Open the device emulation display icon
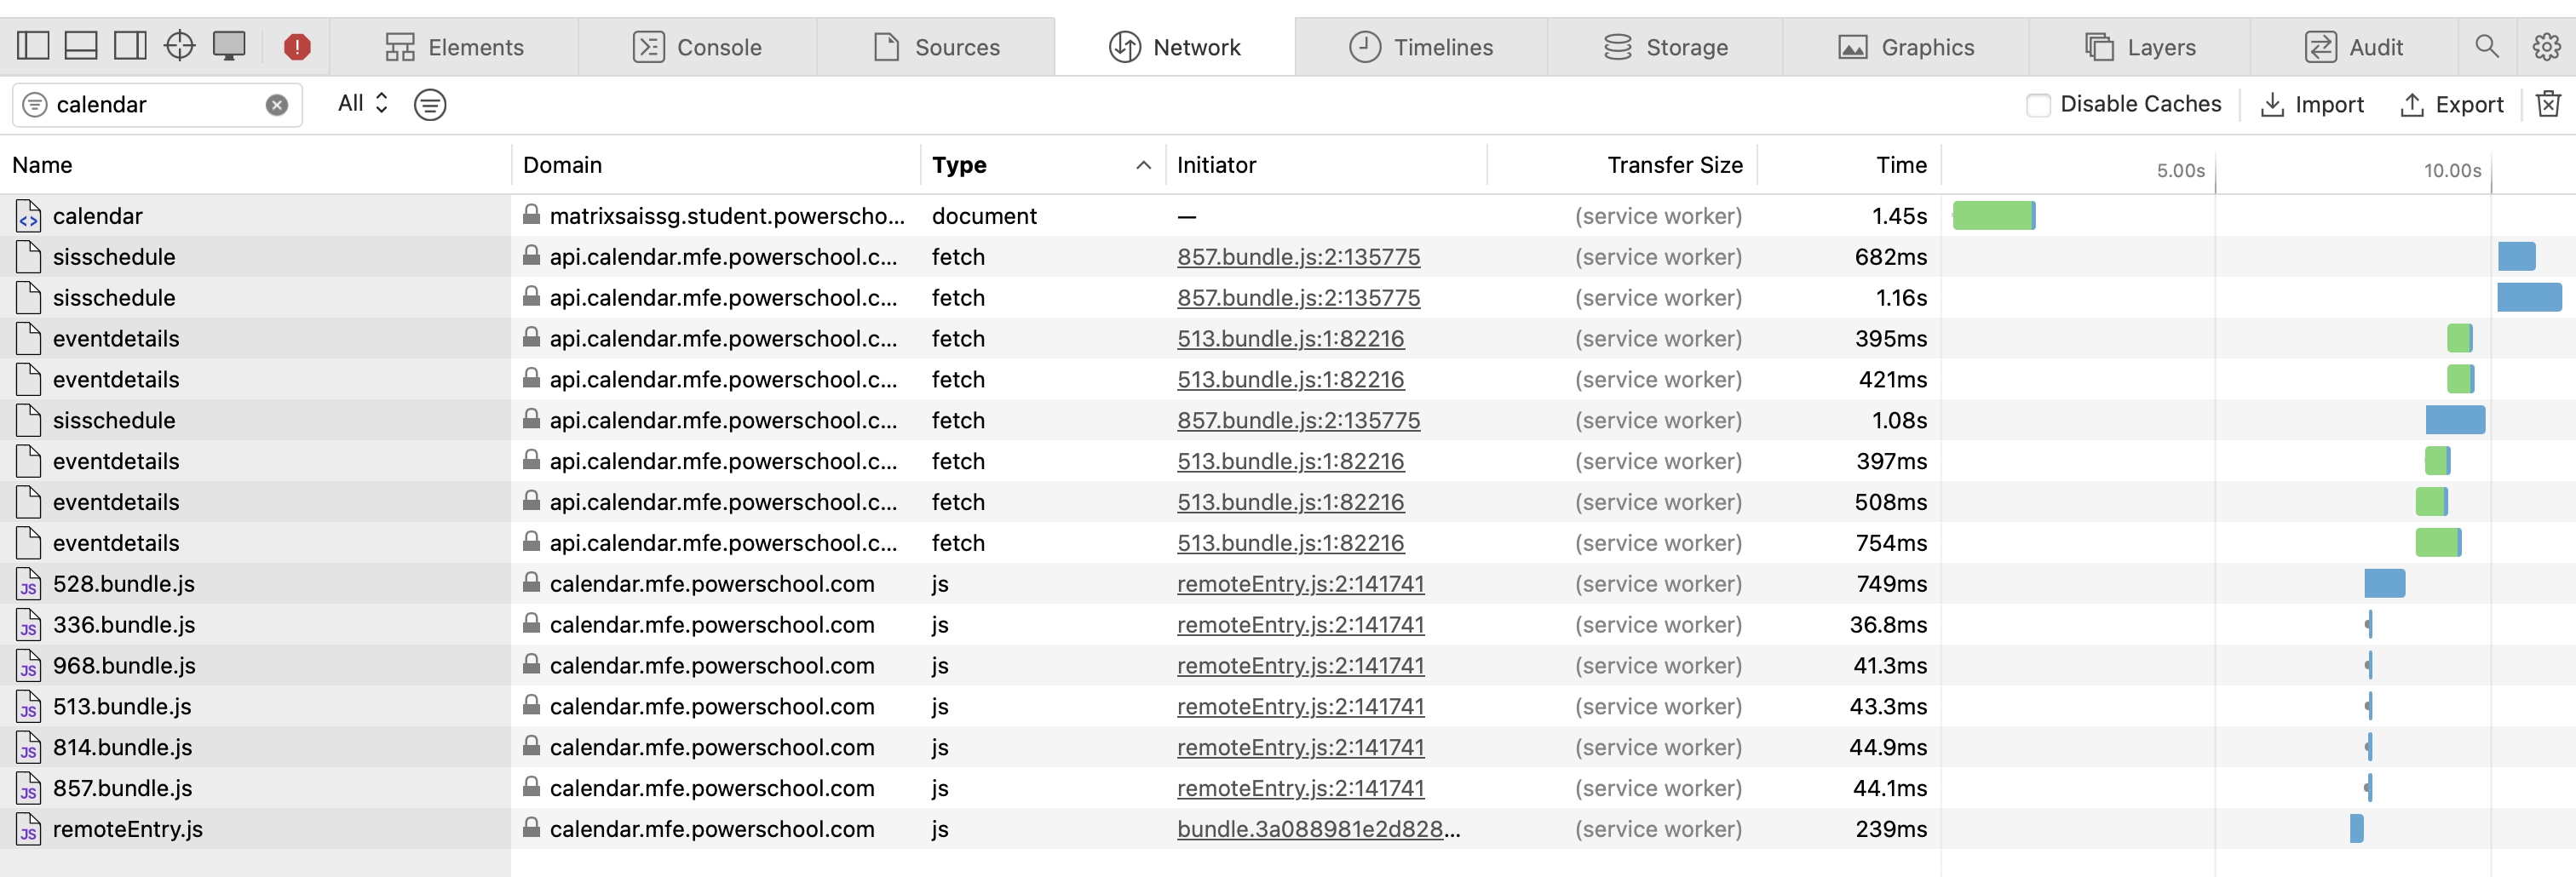This screenshot has width=2576, height=877. (229, 45)
